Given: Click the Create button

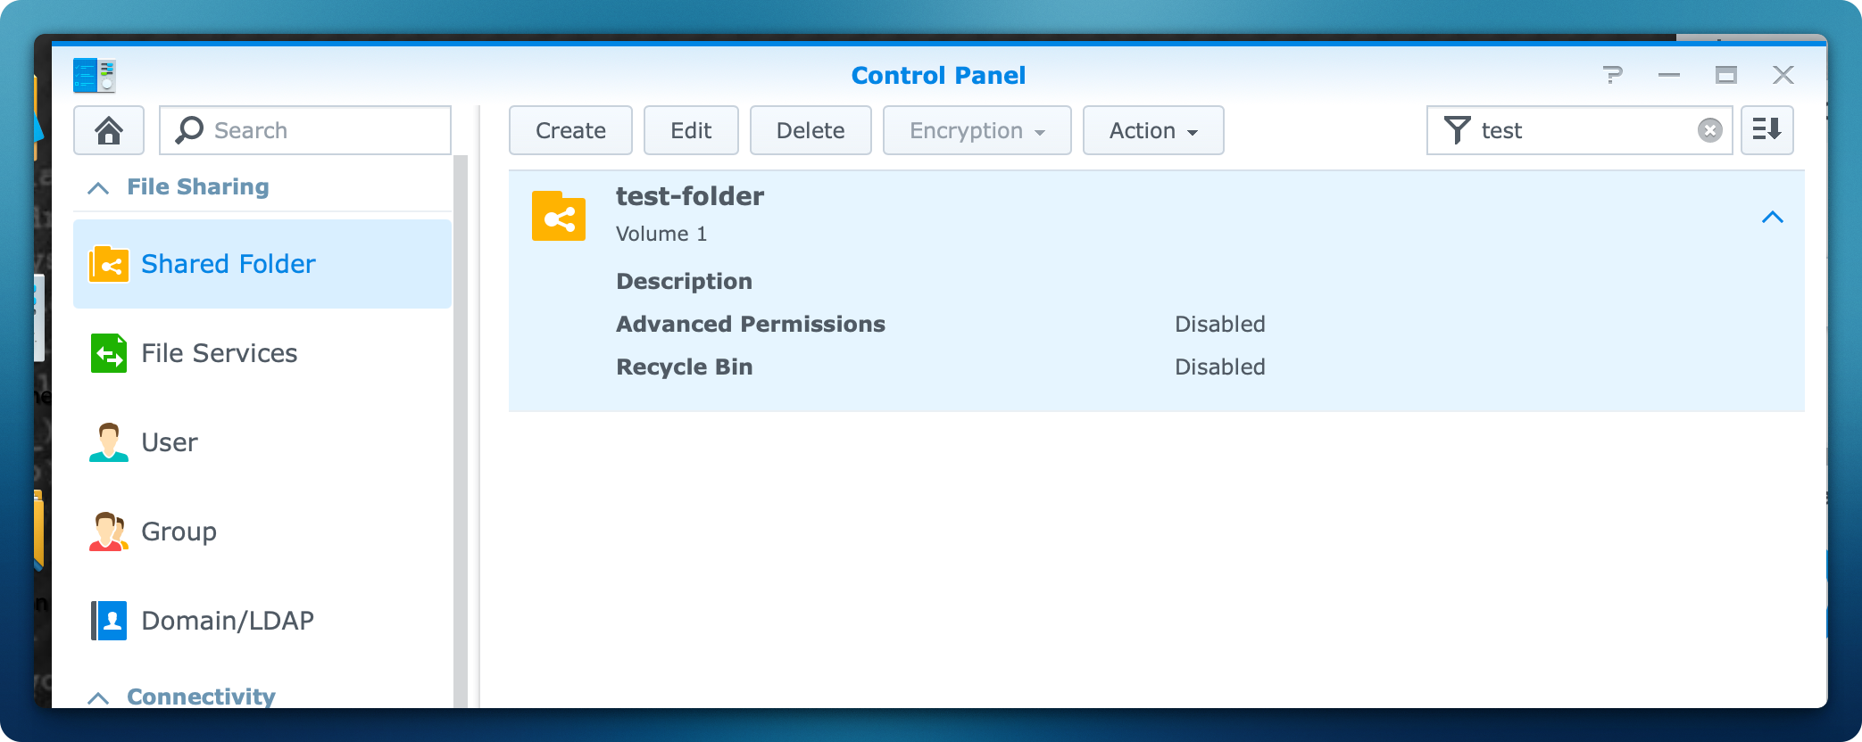Looking at the screenshot, I should 570,130.
